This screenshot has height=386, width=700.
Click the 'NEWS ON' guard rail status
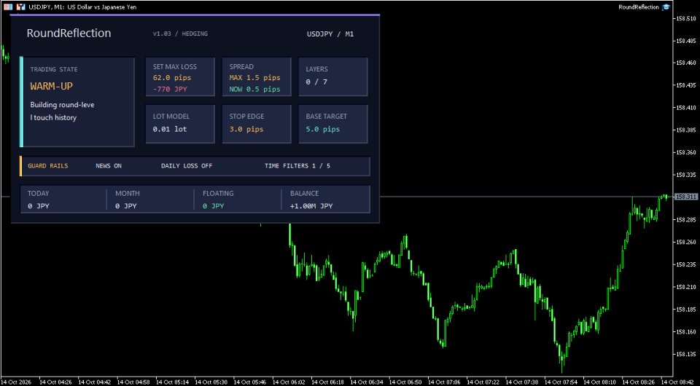tap(109, 166)
